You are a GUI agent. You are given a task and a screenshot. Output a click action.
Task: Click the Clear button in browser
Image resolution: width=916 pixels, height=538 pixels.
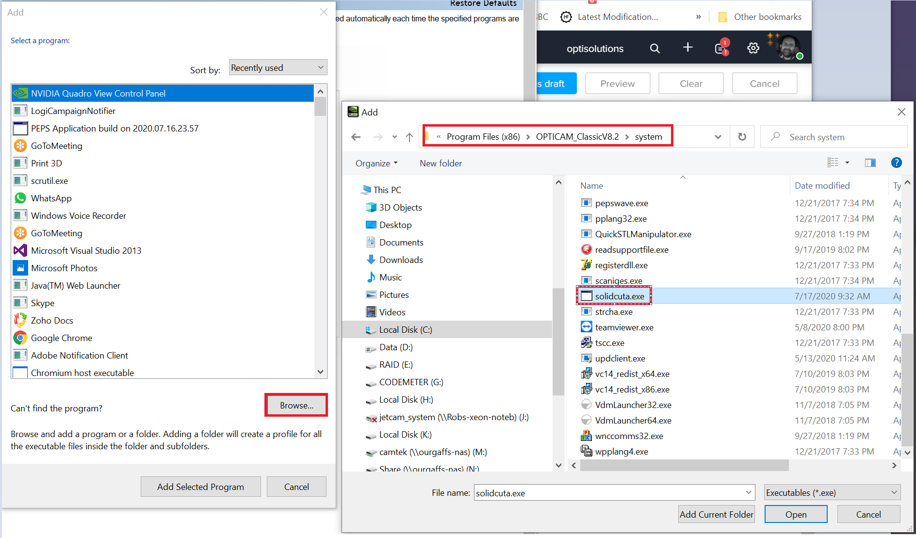coord(691,83)
